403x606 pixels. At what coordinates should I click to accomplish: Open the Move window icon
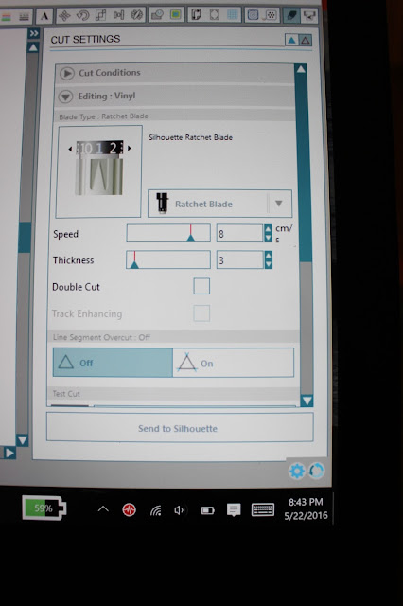[64, 16]
